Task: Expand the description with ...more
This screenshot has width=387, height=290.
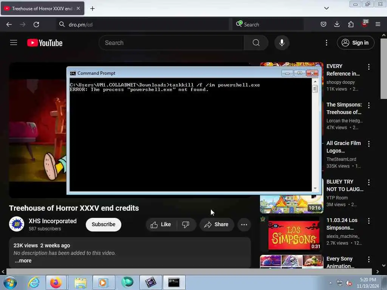Action: click(x=23, y=261)
